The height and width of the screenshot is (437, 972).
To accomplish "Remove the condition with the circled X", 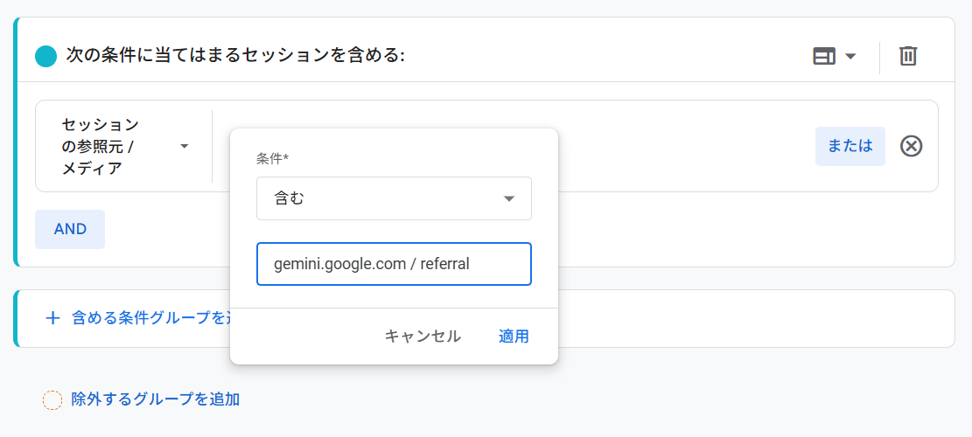I will coord(911,146).
